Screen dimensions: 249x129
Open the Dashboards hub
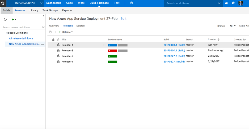54,3
